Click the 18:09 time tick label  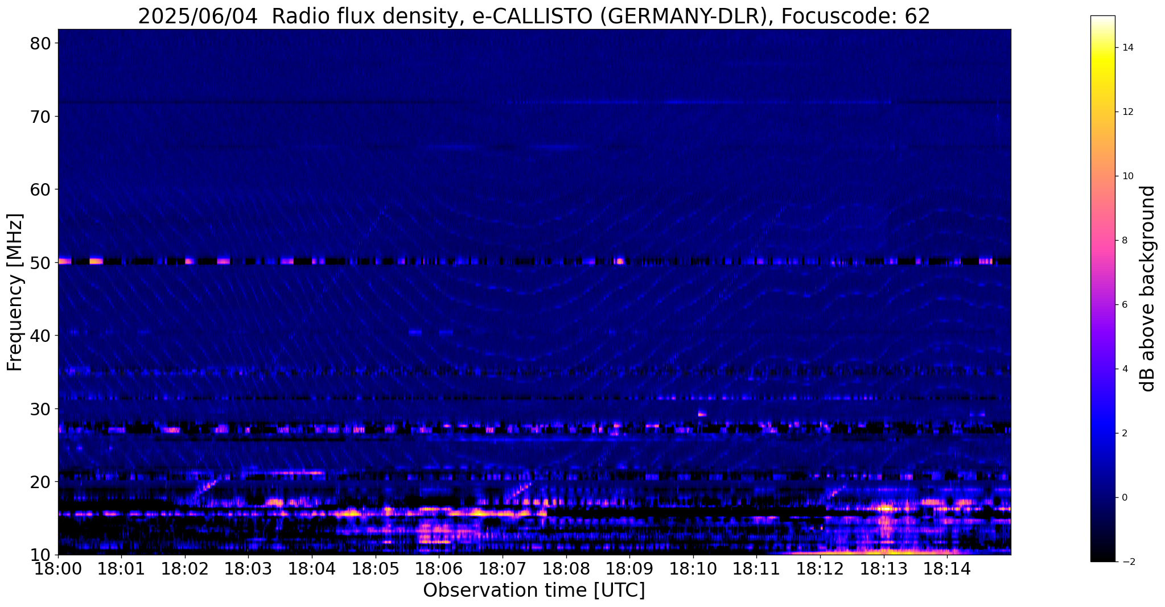[629, 568]
